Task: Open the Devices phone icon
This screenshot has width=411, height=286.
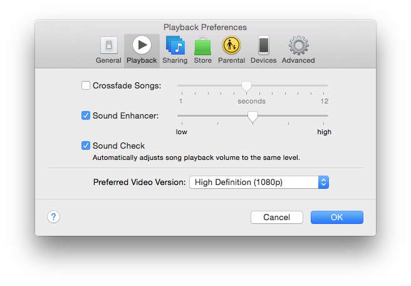Action: coord(264,46)
